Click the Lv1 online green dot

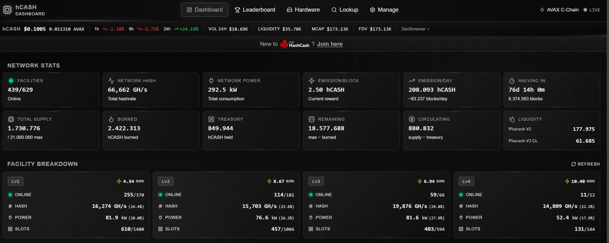click(x=11, y=194)
